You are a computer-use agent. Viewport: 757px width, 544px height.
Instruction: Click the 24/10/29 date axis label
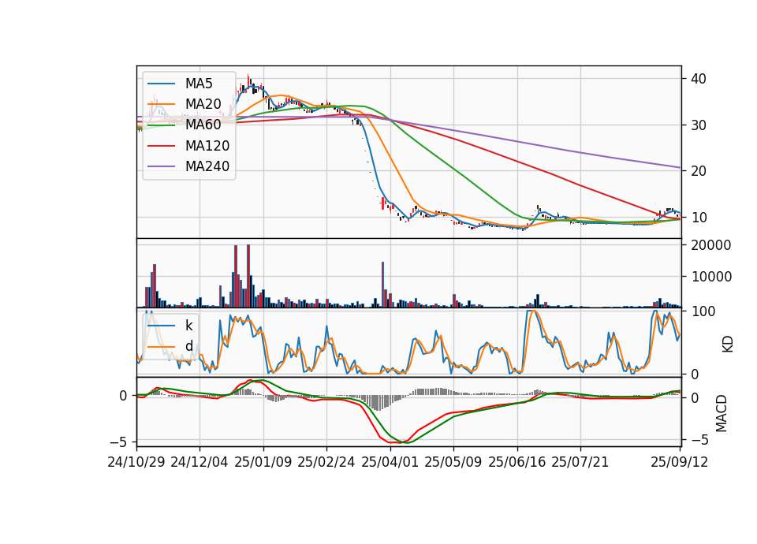point(136,462)
